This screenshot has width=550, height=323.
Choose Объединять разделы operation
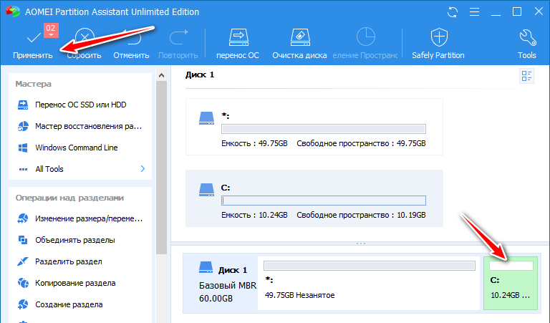tap(80, 240)
